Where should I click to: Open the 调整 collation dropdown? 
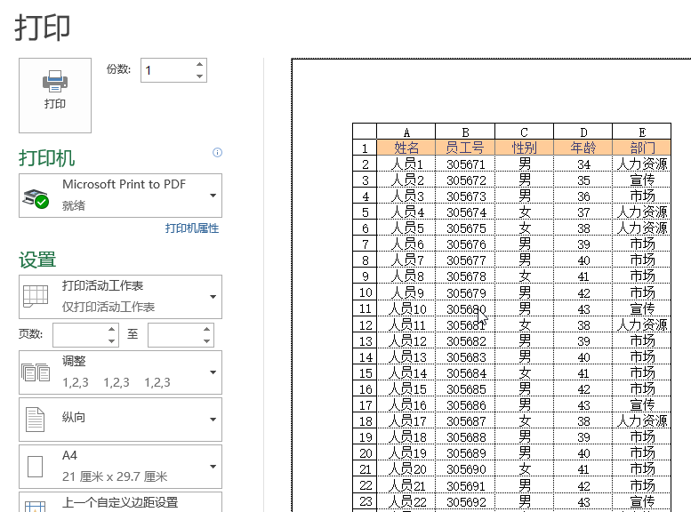pos(213,372)
